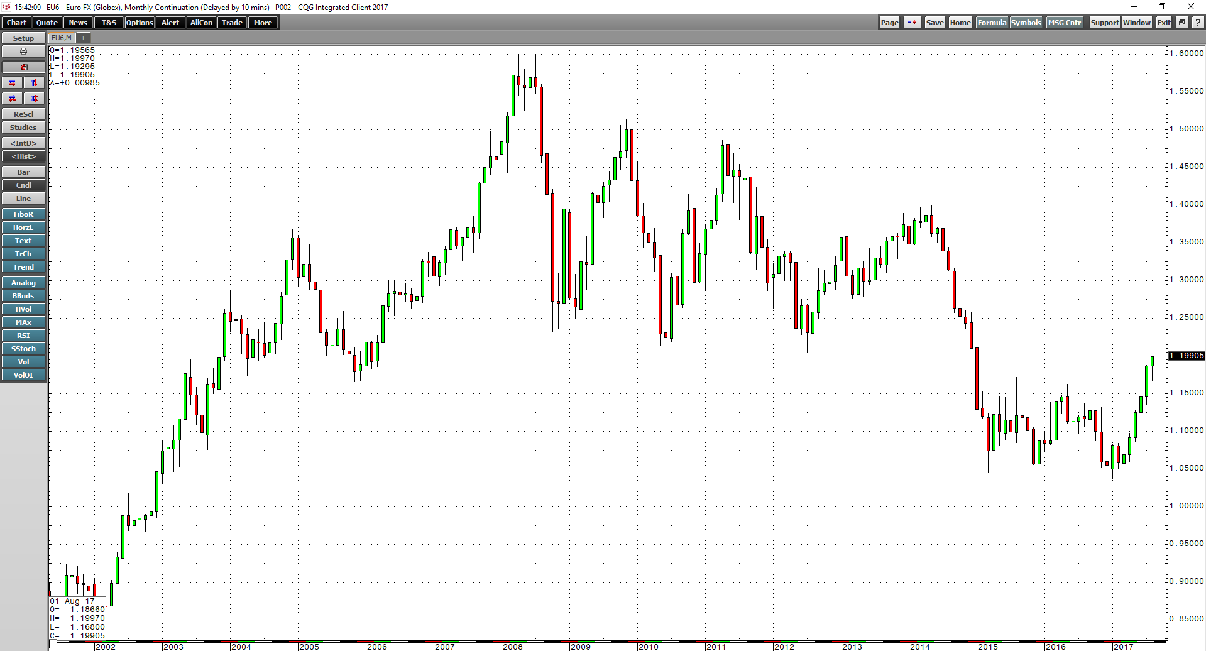Open the Support menu button
Viewport: 1206px width, 651px height.
pyautogui.click(x=1105, y=23)
